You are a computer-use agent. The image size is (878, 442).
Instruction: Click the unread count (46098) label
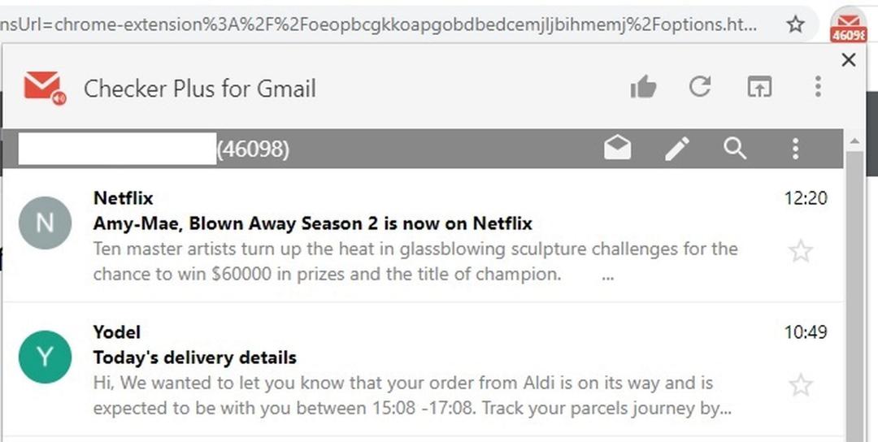click(x=253, y=149)
